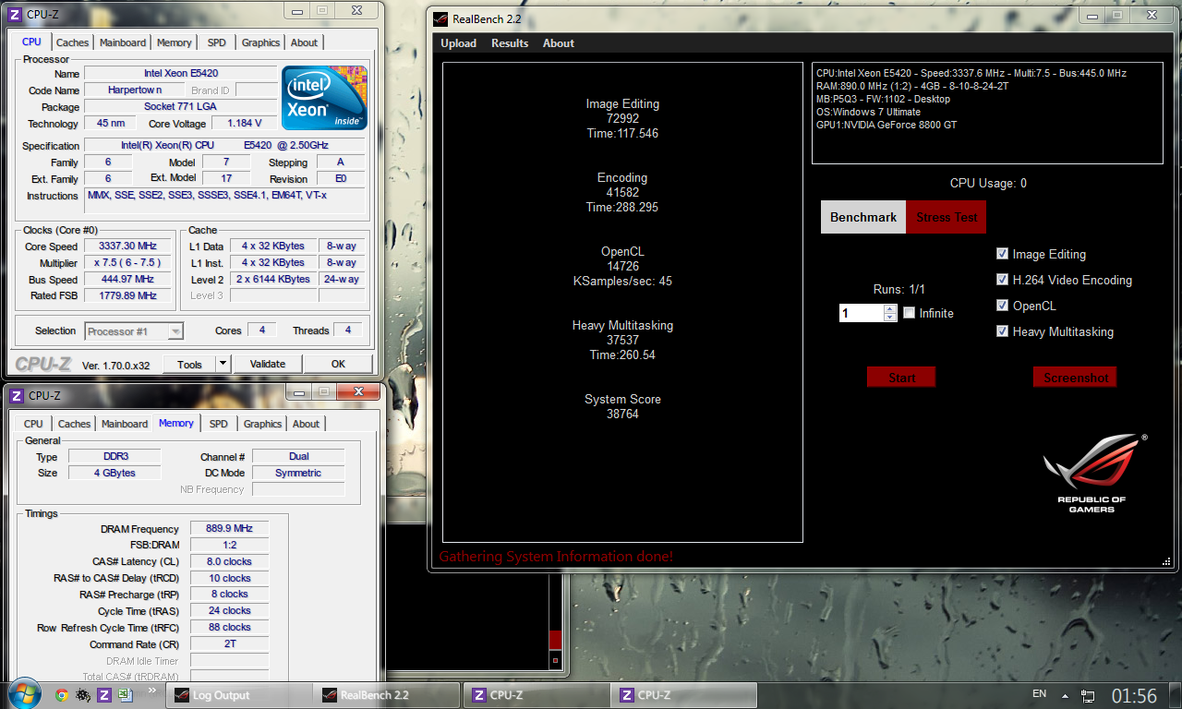Click the runs number input field

tap(861, 313)
